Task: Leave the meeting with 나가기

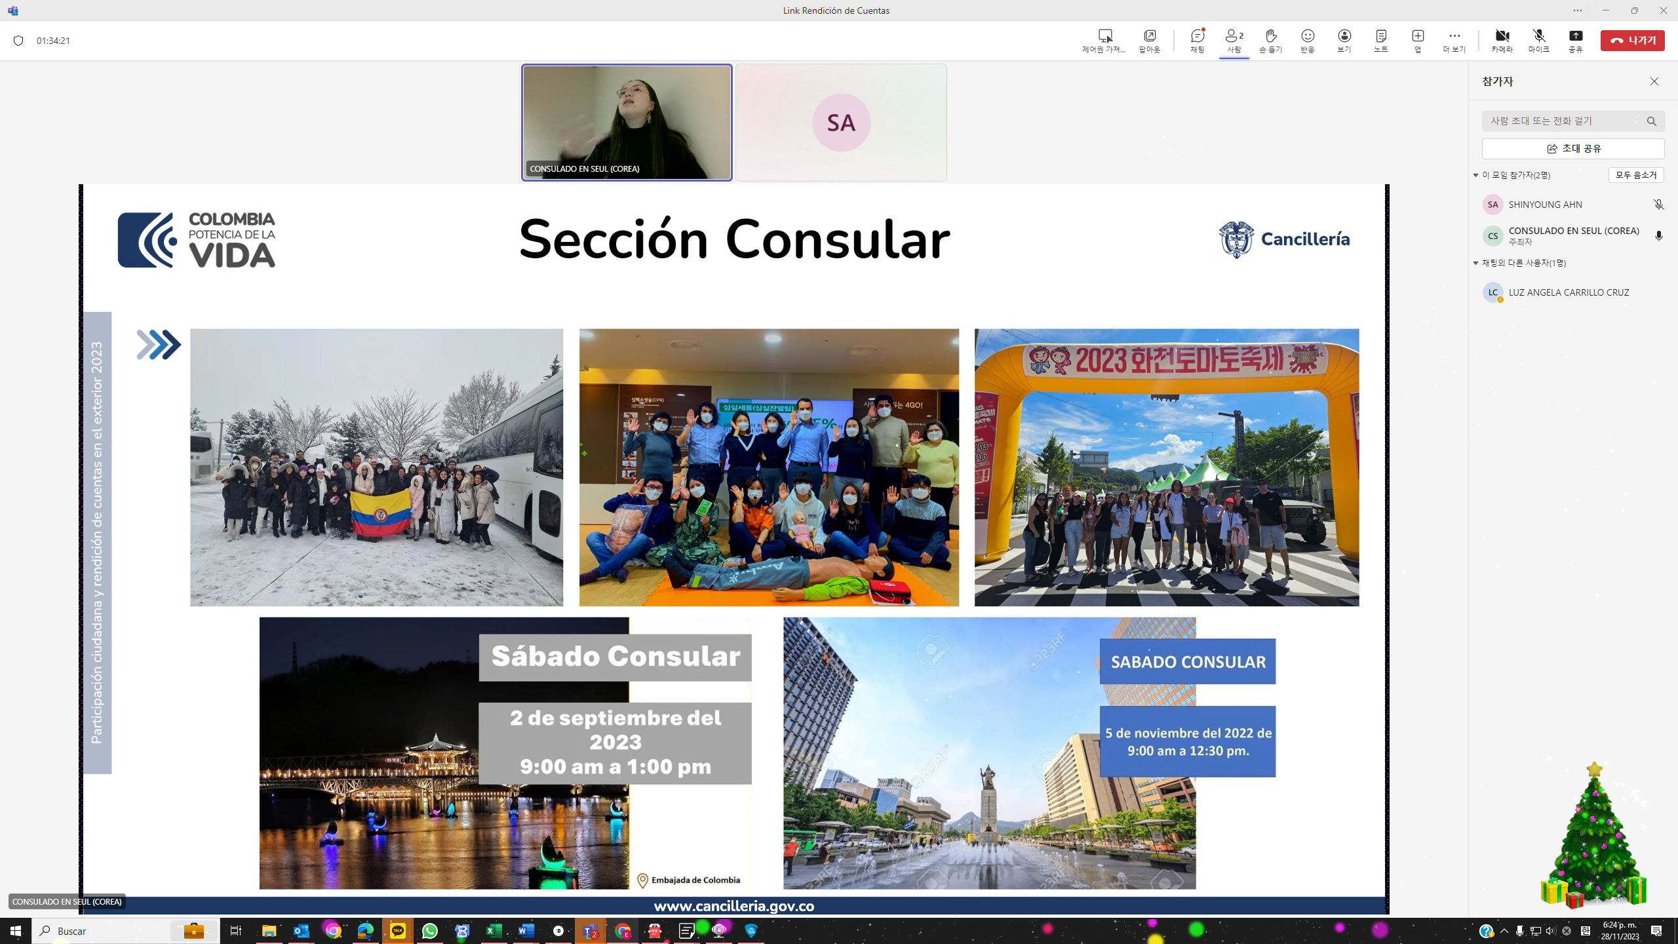Action: (1632, 40)
